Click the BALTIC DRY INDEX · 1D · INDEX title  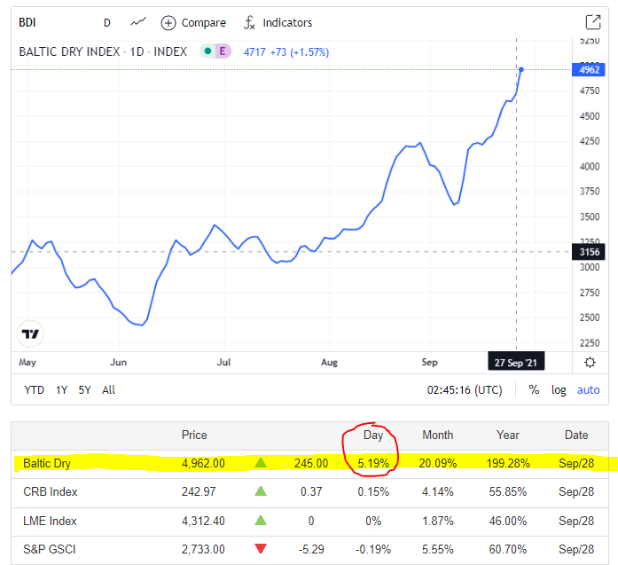point(103,51)
